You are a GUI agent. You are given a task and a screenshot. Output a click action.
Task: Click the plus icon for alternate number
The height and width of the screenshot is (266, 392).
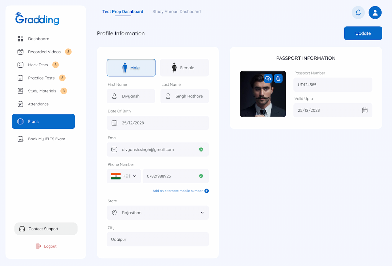tap(206, 191)
